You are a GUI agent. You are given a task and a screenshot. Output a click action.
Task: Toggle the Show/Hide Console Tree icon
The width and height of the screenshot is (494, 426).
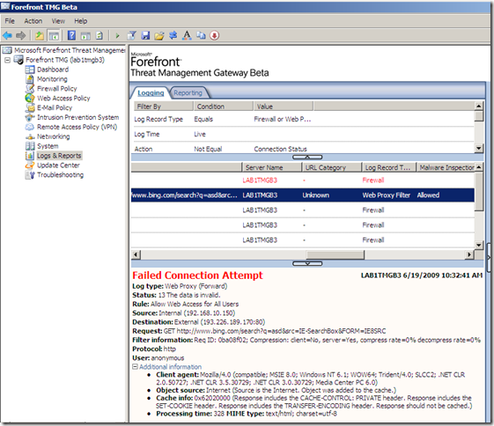pos(54,35)
